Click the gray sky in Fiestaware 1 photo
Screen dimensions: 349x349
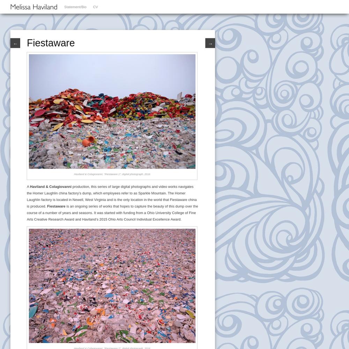(112, 71)
